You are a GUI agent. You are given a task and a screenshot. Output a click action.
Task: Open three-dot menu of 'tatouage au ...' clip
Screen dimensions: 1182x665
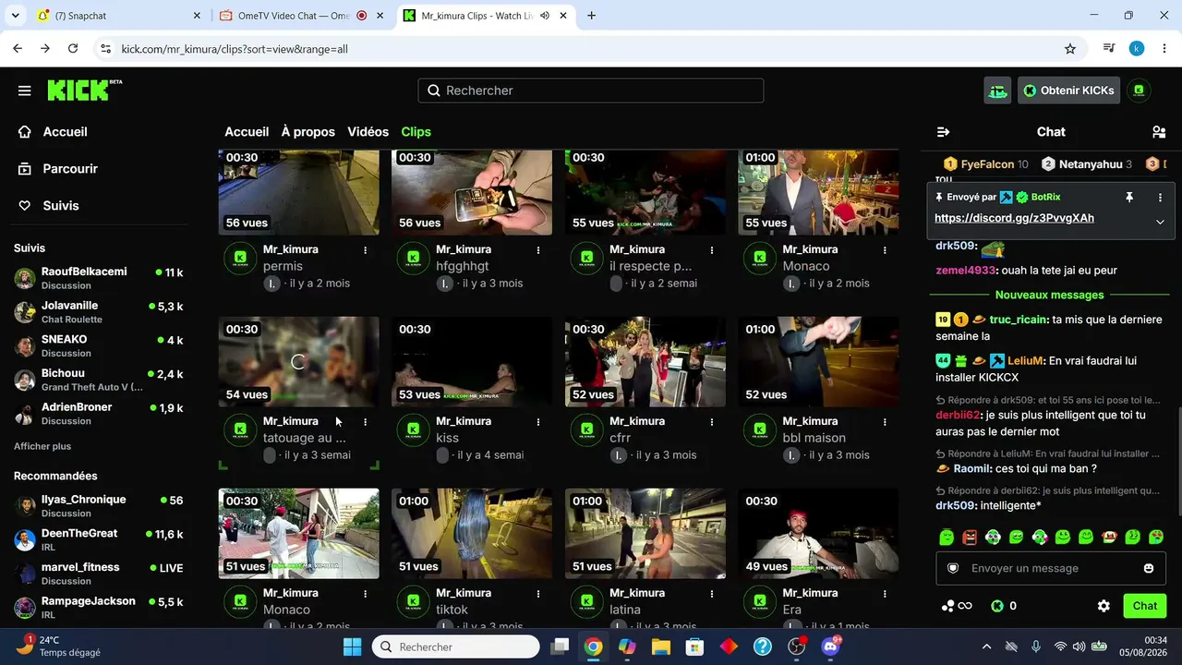point(366,421)
